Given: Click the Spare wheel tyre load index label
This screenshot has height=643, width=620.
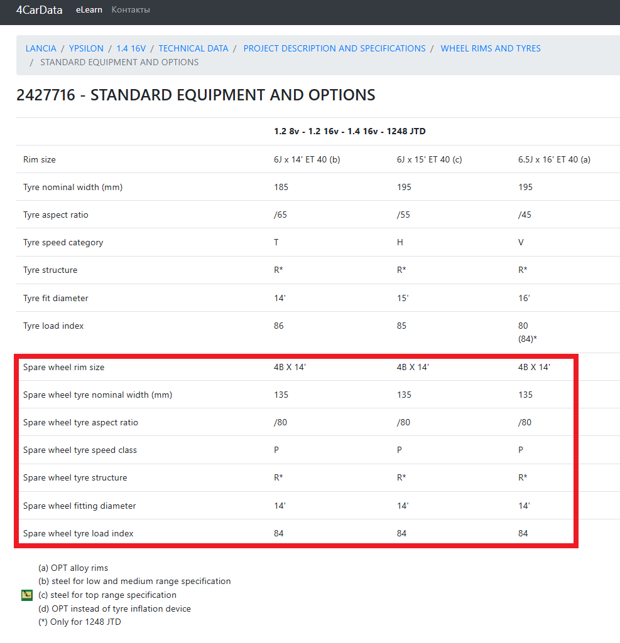Looking at the screenshot, I should point(79,533).
